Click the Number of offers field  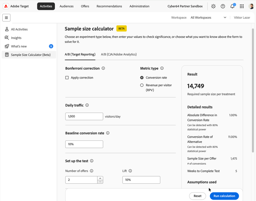click(x=81, y=180)
